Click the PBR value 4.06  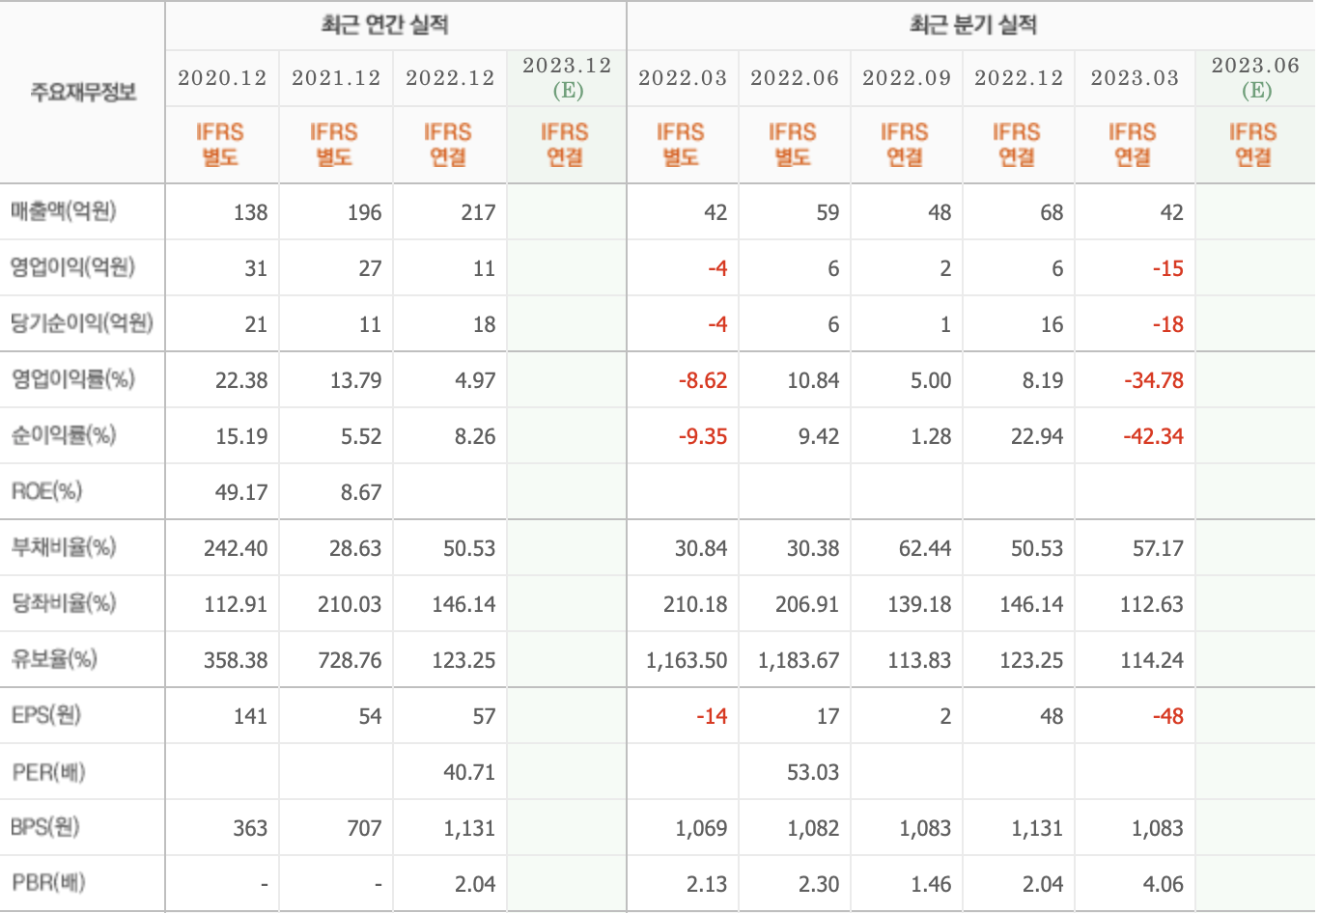pos(1163,884)
